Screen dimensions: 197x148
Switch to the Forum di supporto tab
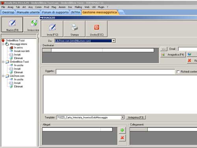coord(55,12)
